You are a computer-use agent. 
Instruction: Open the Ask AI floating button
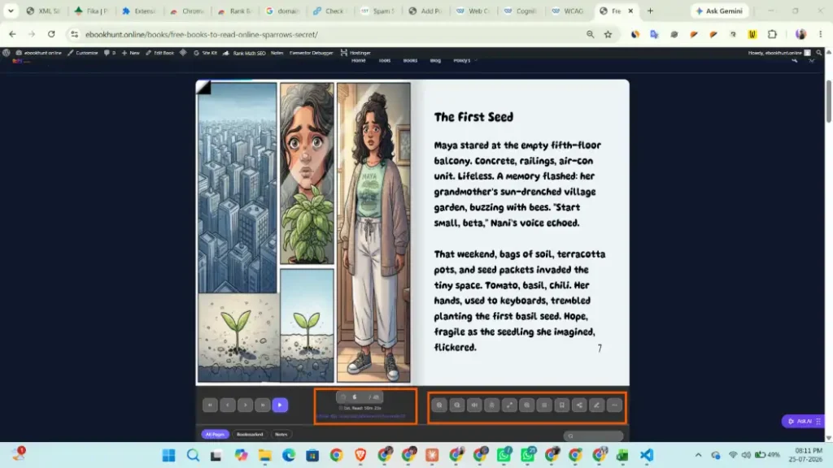[x=803, y=421]
